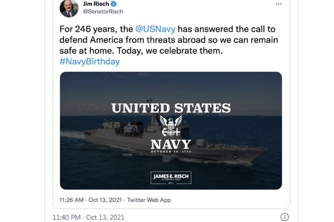Click the 11:40 PM embed timestamp

click(x=66, y=217)
